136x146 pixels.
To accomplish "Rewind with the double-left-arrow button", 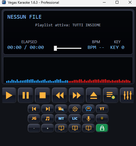I will [59, 95].
